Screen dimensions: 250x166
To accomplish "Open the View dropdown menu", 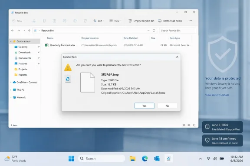I will click(x=115, y=21).
